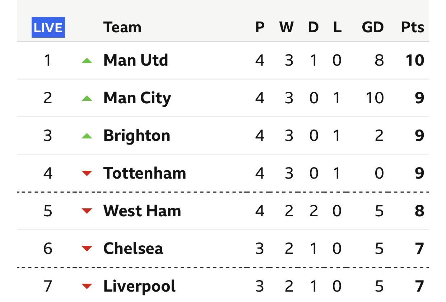The image size is (446, 302).
Task: Click the green up arrow beside Man Utd
Action: pyautogui.click(x=87, y=61)
